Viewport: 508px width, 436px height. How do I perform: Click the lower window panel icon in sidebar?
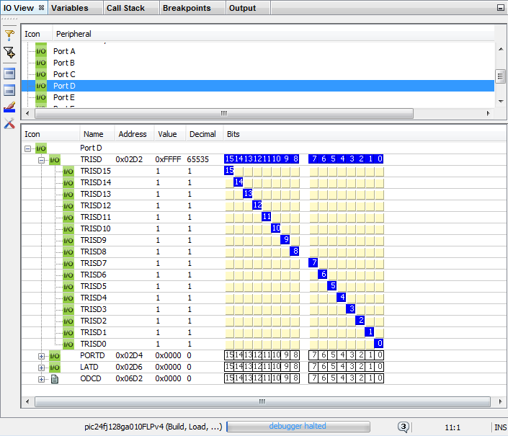(x=9, y=90)
